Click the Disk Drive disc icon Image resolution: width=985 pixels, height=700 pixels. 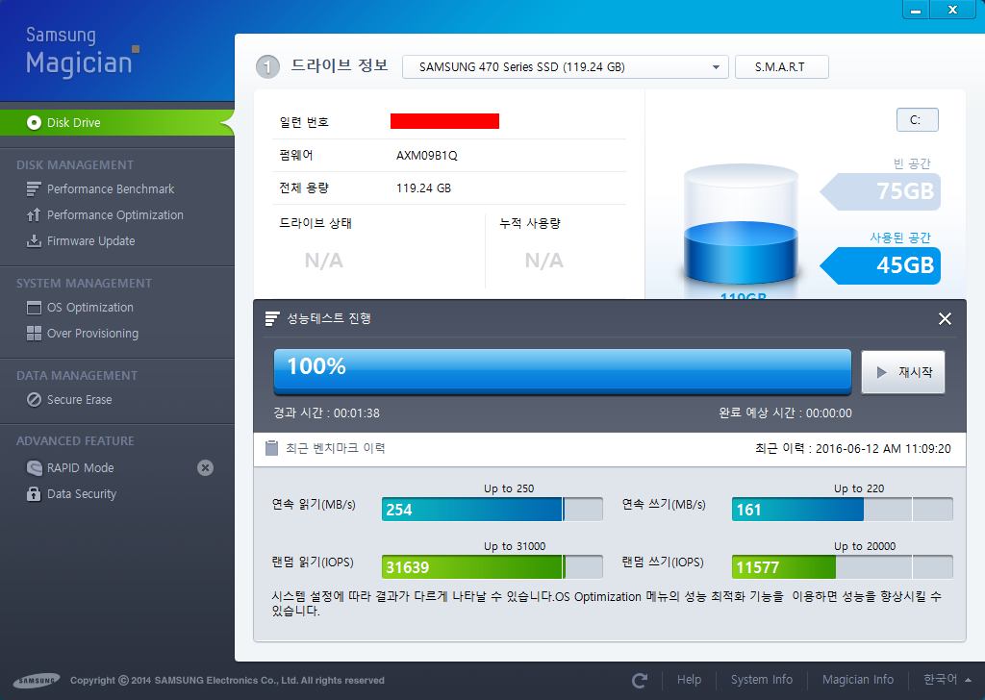[x=34, y=122]
